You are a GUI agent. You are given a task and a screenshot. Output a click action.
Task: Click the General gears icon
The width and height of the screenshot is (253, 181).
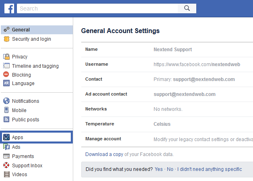pyautogui.click(x=6, y=30)
